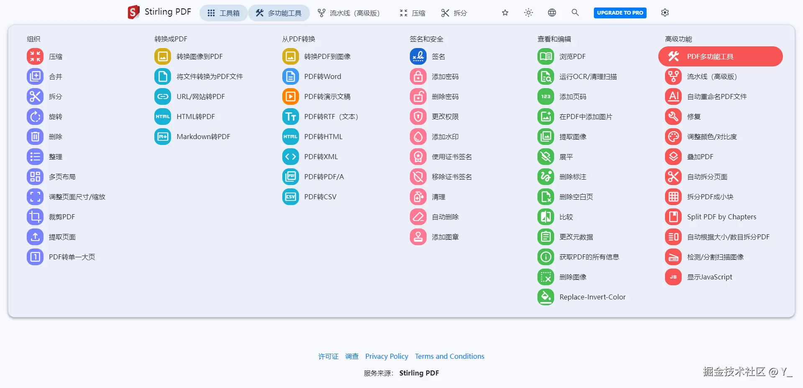Click the 调整页面尺寸/缩放 menu entry
Image resolution: width=803 pixels, height=388 pixels.
[66, 197]
